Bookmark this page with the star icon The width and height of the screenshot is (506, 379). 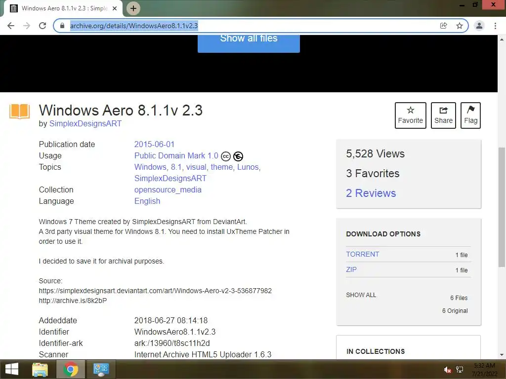click(x=460, y=26)
